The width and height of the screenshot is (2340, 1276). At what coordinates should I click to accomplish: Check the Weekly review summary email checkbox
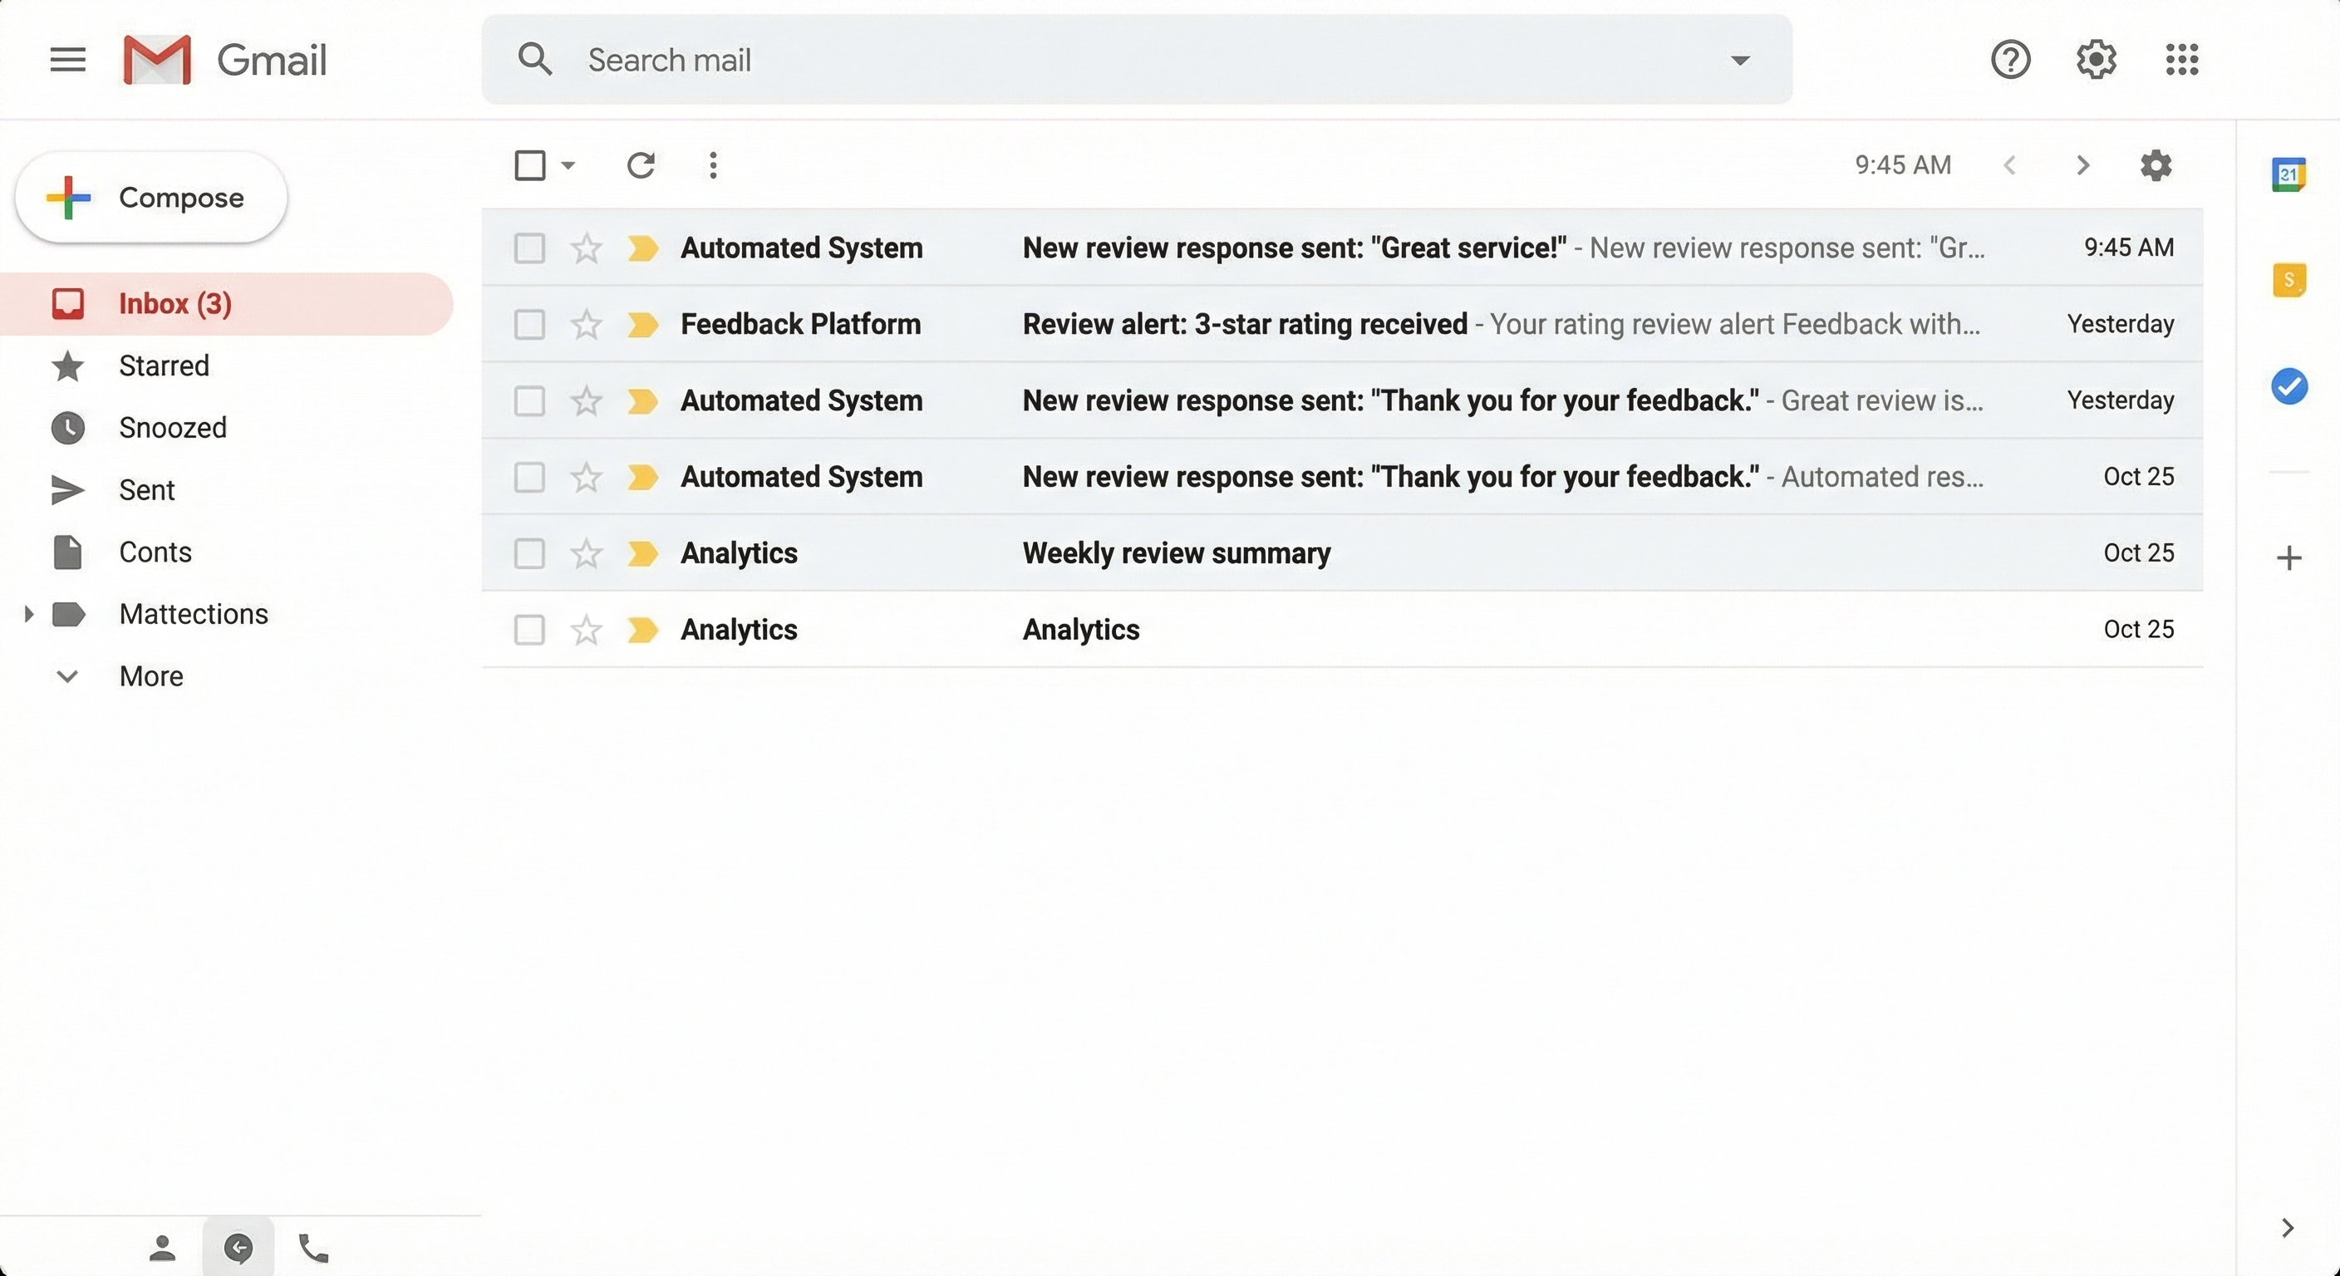(x=529, y=553)
